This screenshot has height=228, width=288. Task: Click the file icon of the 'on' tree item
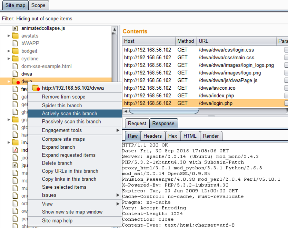pos(15,196)
